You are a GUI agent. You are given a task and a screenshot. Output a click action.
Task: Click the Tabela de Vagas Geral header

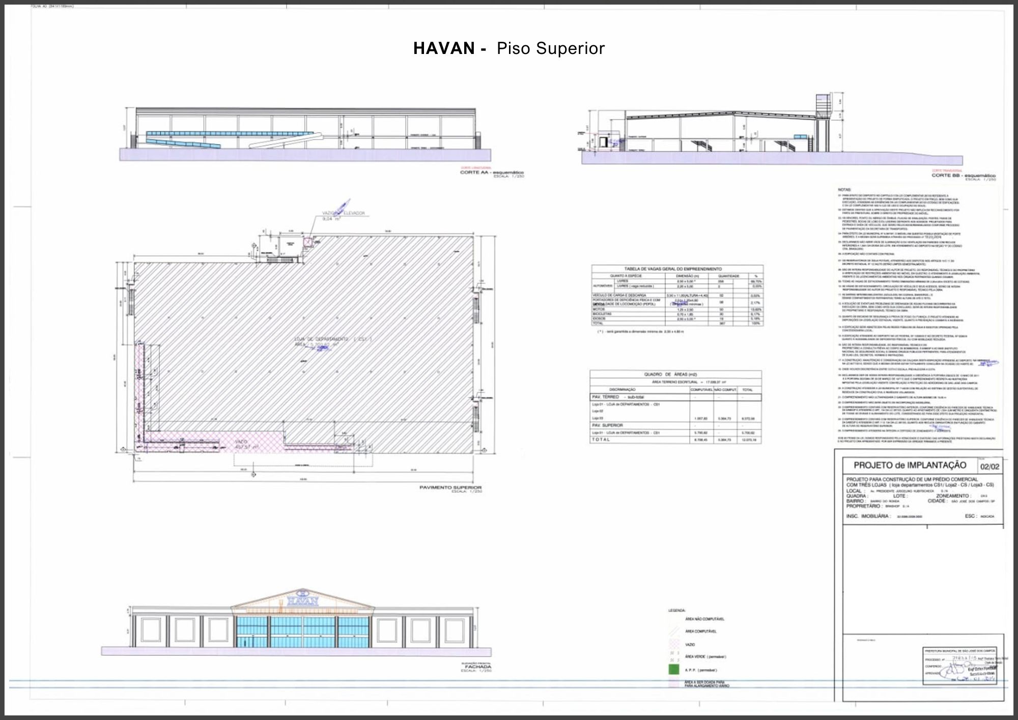coord(673,269)
